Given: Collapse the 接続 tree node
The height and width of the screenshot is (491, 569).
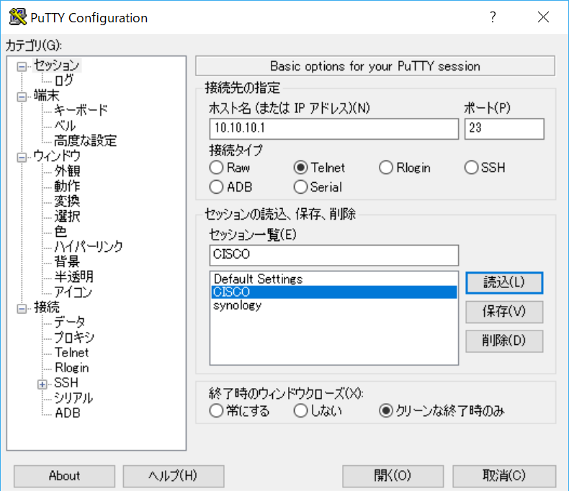Looking at the screenshot, I should [22, 309].
